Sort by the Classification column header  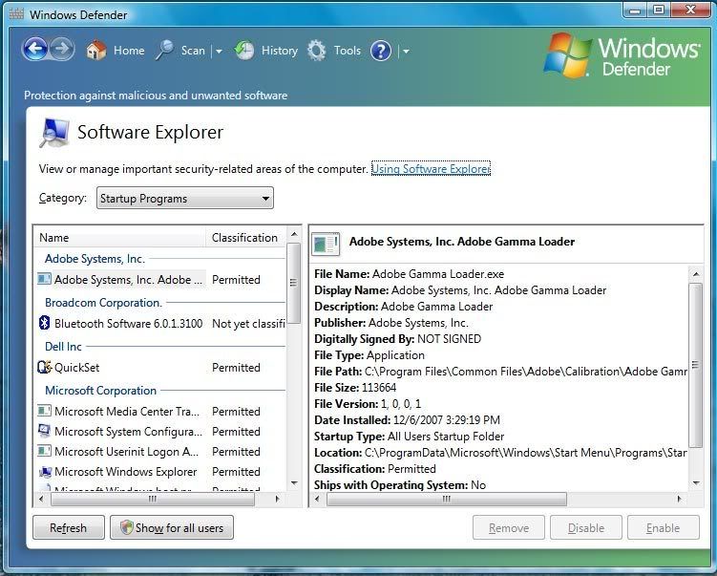(x=244, y=238)
